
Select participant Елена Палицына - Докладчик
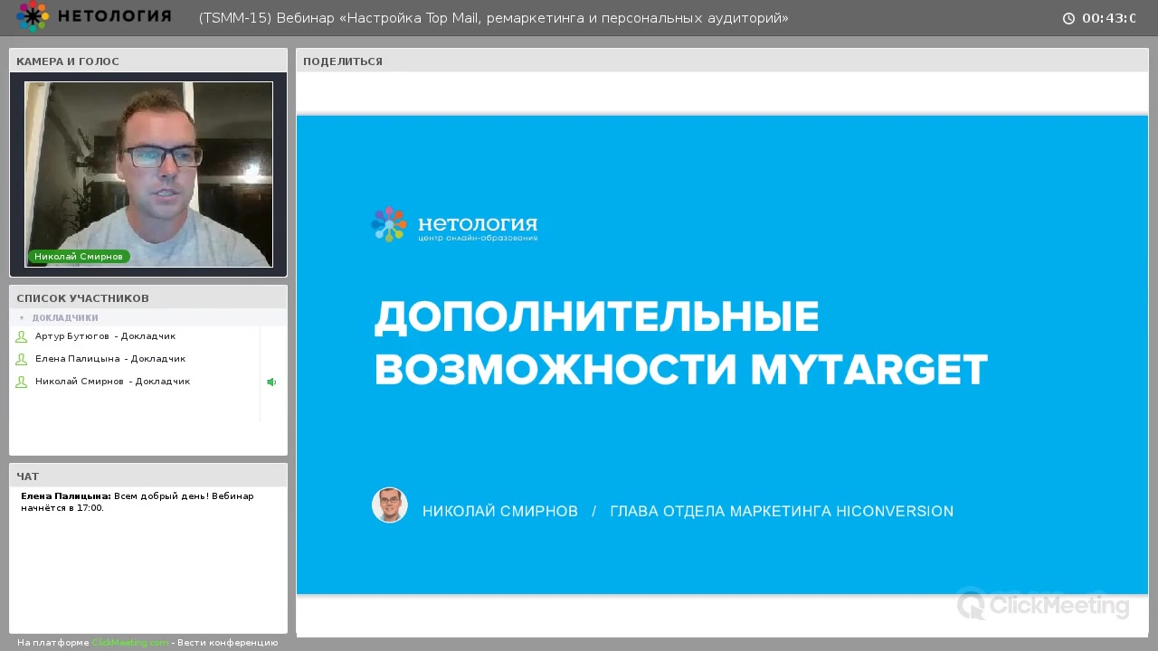click(110, 359)
